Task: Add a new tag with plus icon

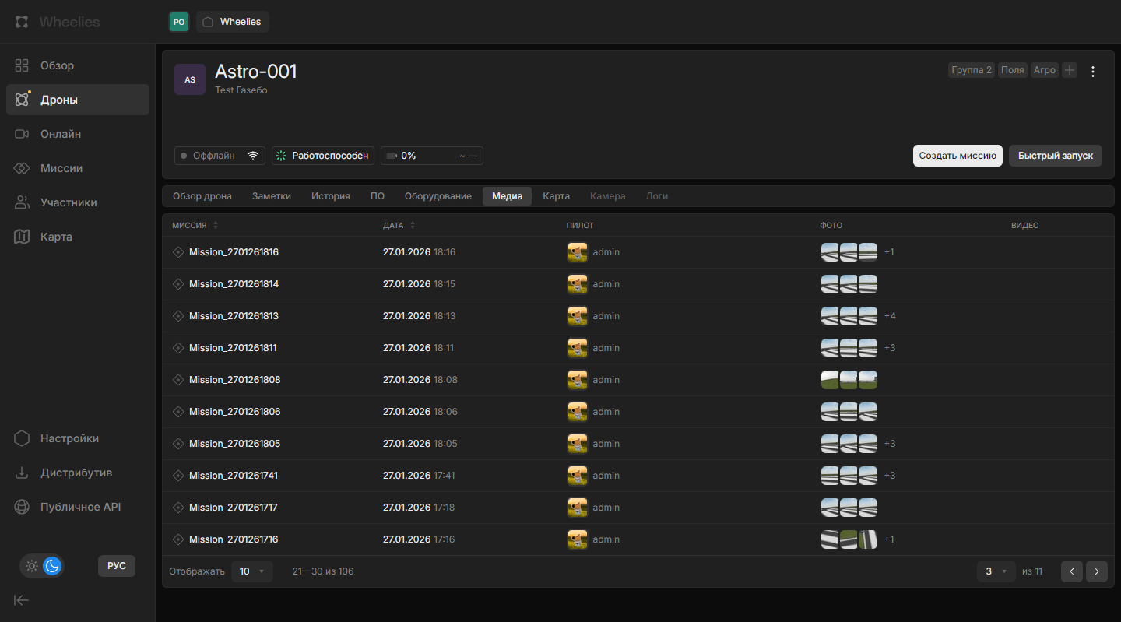Action: pyautogui.click(x=1070, y=70)
